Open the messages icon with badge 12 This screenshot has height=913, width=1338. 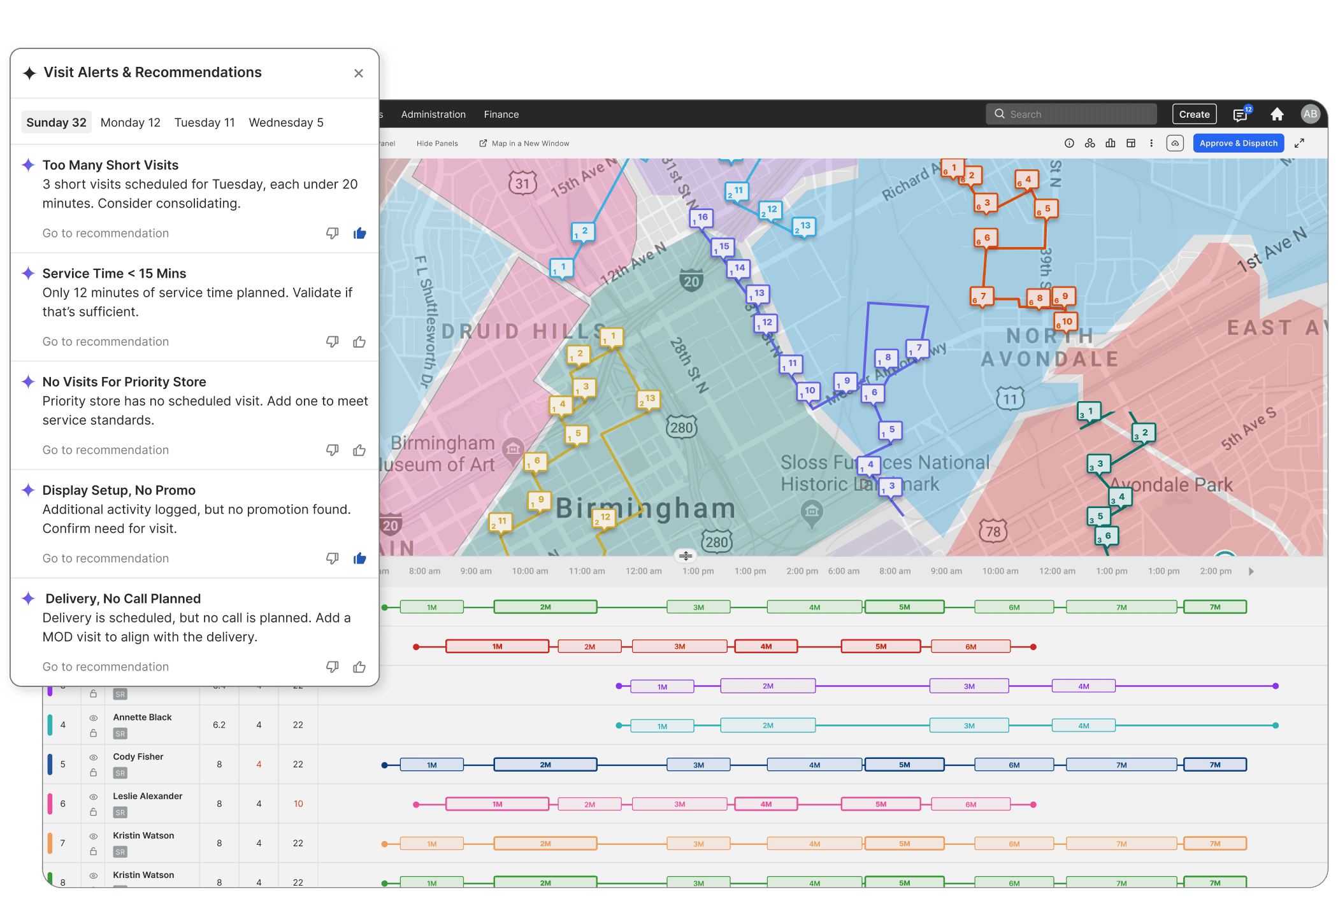pyautogui.click(x=1240, y=115)
